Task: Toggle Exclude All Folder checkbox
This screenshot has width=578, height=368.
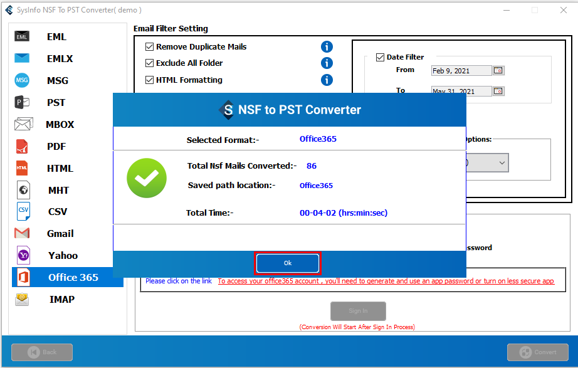Action: [x=149, y=63]
